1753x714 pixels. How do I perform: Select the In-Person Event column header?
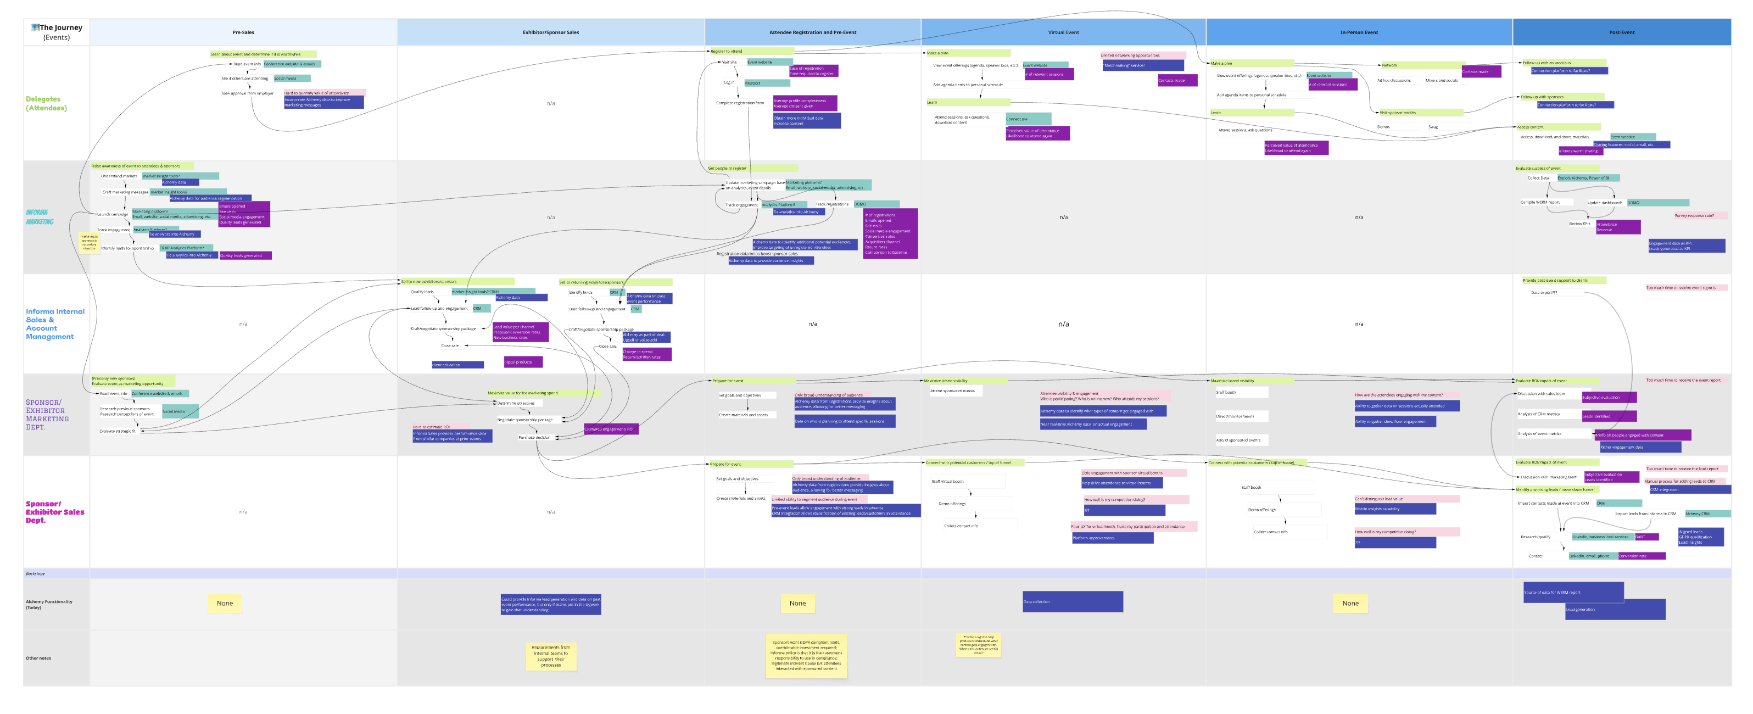pos(1359,32)
